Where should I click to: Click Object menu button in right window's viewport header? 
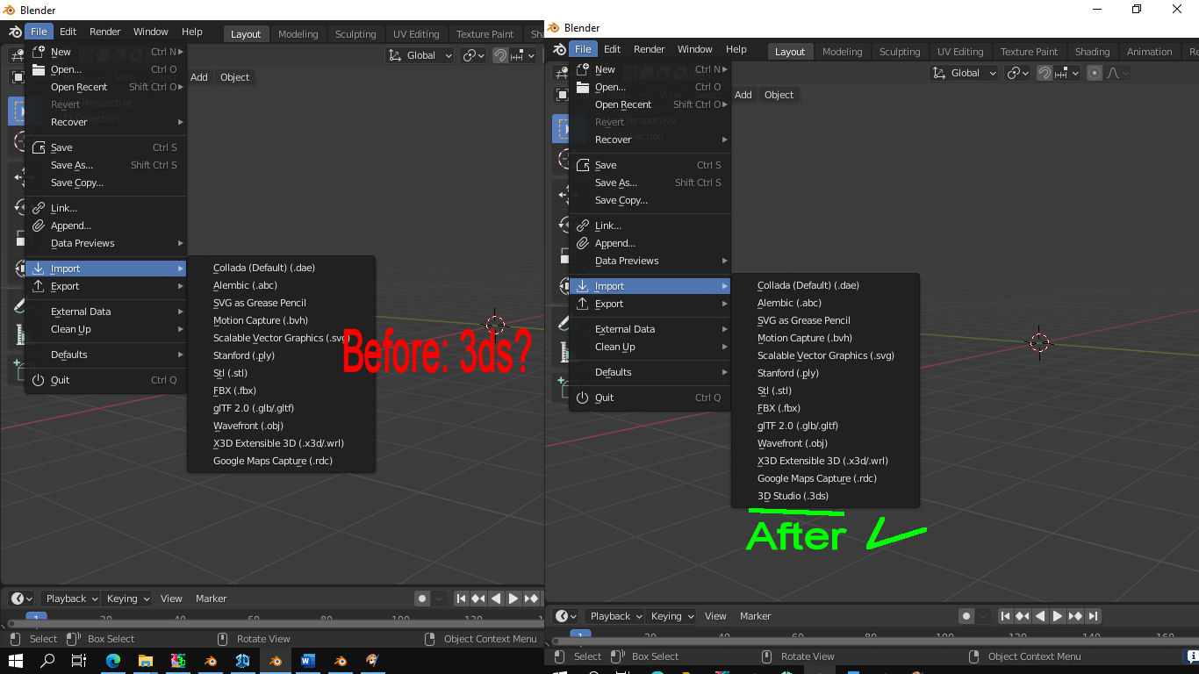[779, 95]
